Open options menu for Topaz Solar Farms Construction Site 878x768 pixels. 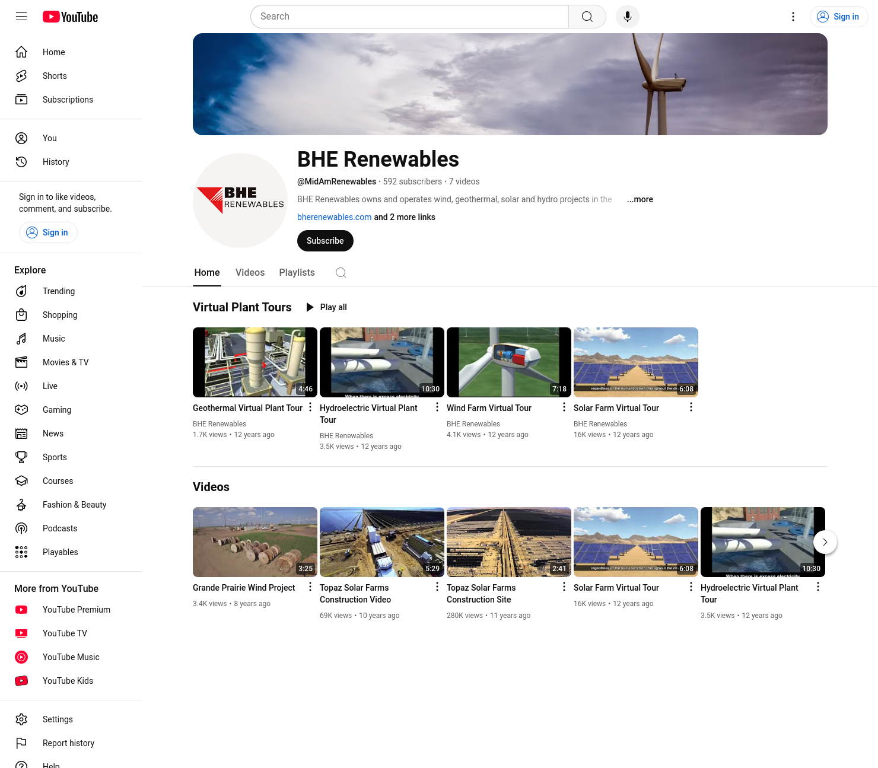click(564, 587)
